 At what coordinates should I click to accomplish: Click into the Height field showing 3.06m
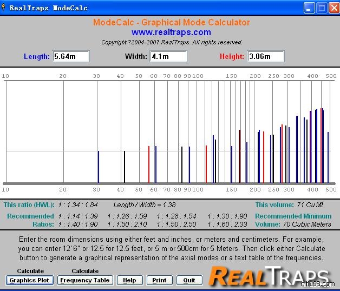tap(266, 56)
